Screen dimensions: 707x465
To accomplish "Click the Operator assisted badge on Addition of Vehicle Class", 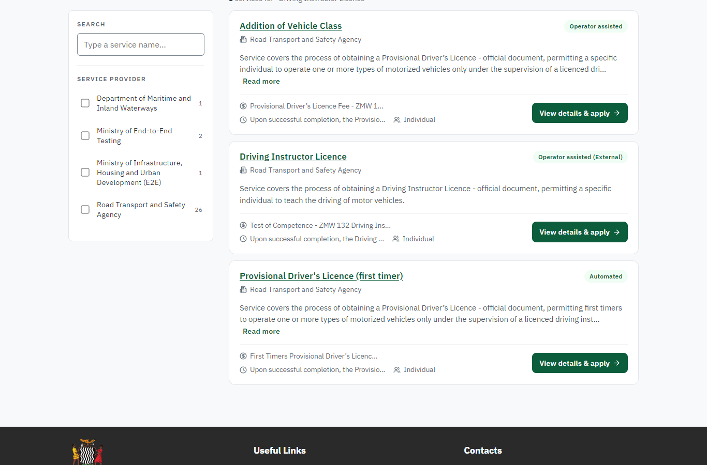I will 596,26.
